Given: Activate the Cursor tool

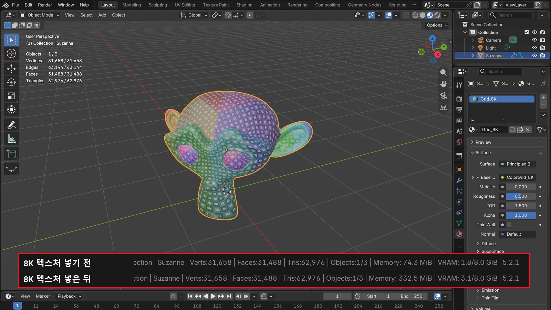Looking at the screenshot, I should click(11, 54).
